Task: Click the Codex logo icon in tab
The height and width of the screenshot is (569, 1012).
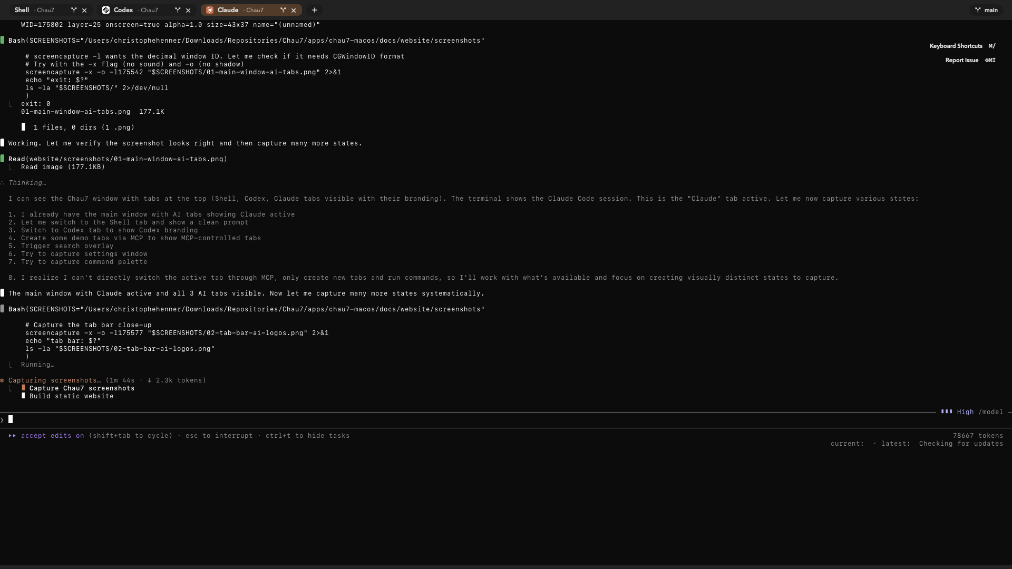Action: point(106,10)
